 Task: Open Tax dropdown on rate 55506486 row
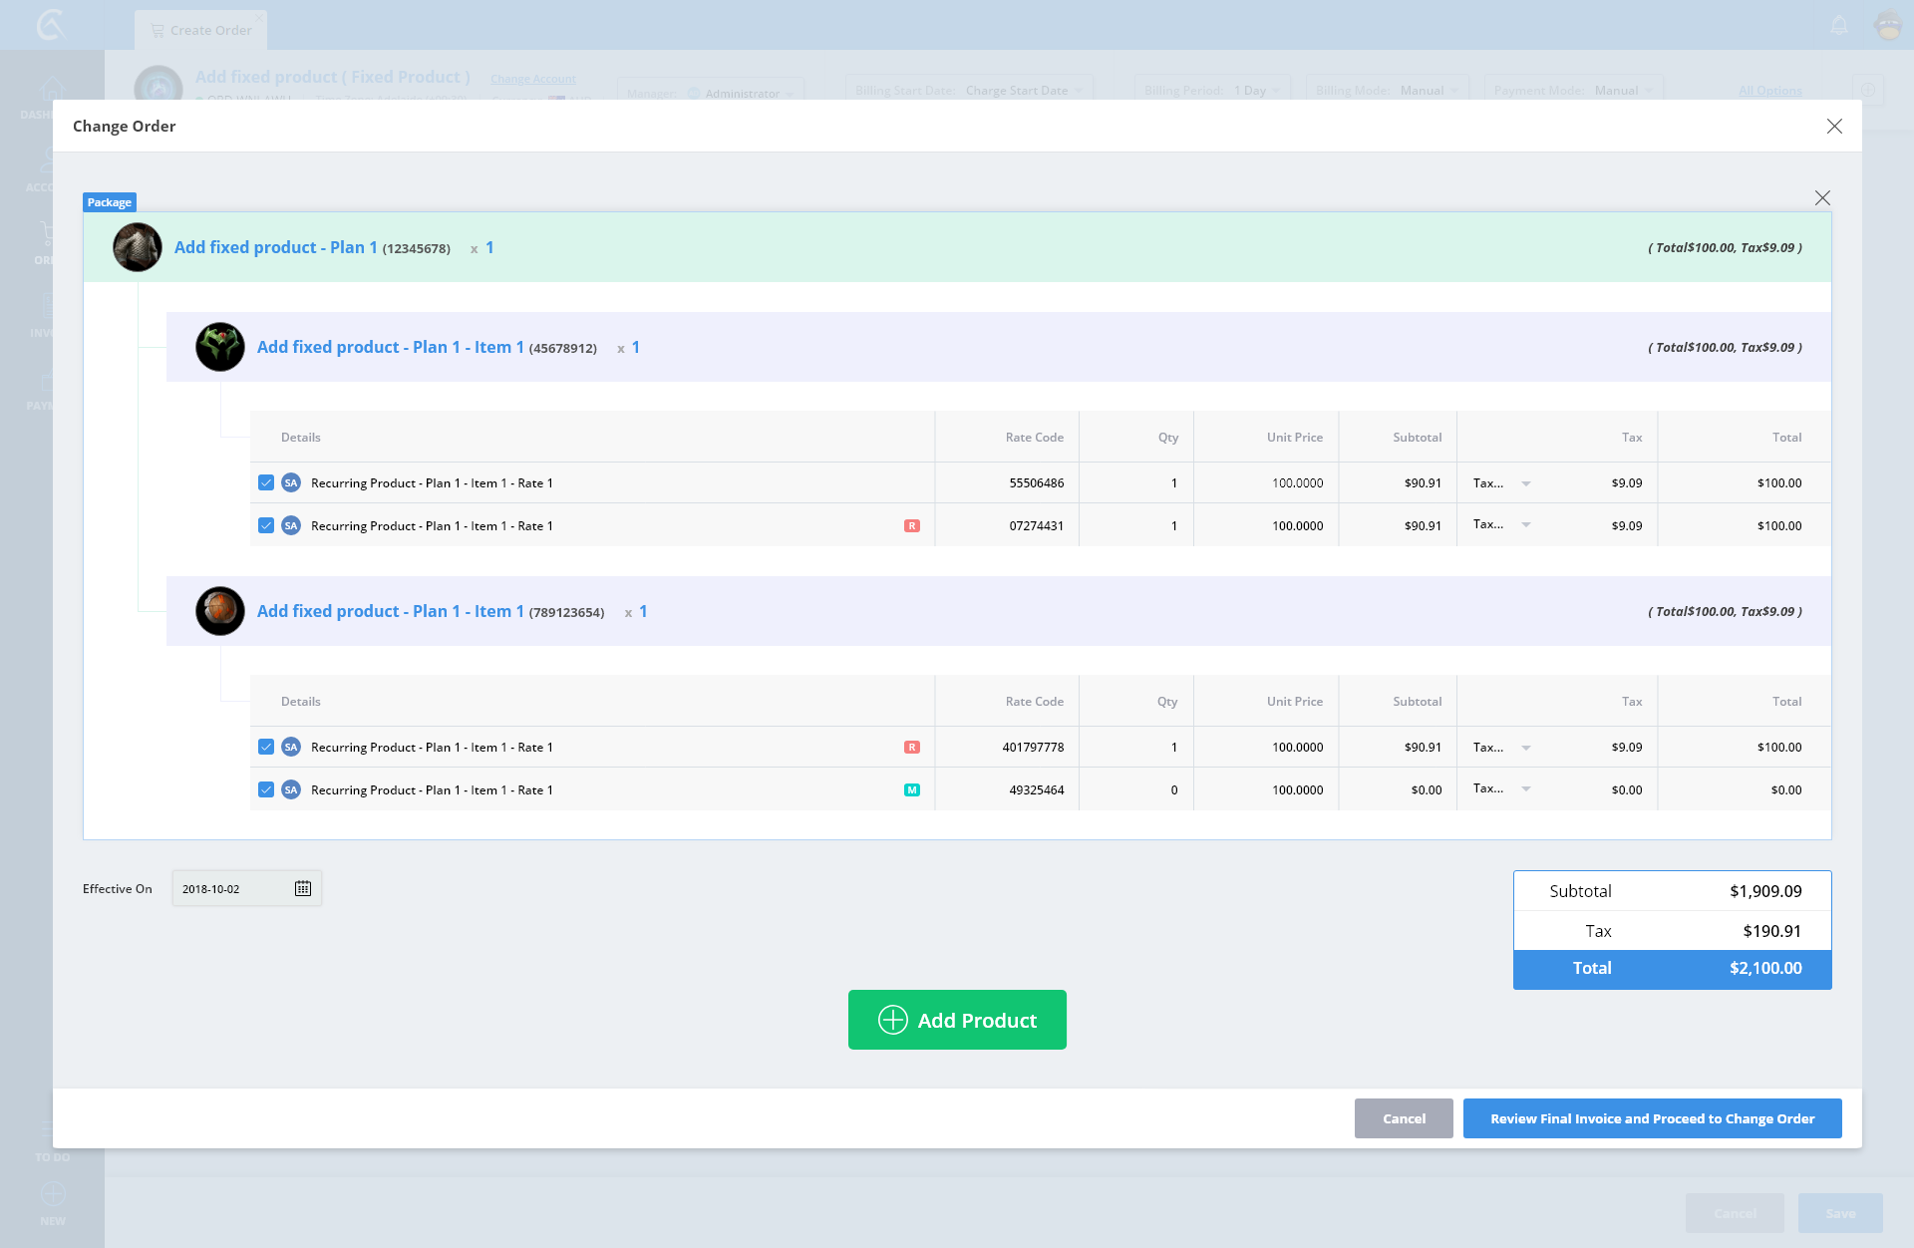tap(1526, 483)
